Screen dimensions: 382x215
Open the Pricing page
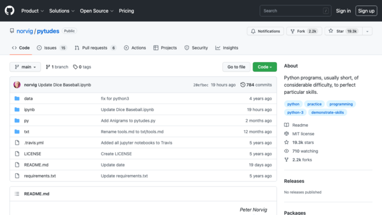click(127, 11)
